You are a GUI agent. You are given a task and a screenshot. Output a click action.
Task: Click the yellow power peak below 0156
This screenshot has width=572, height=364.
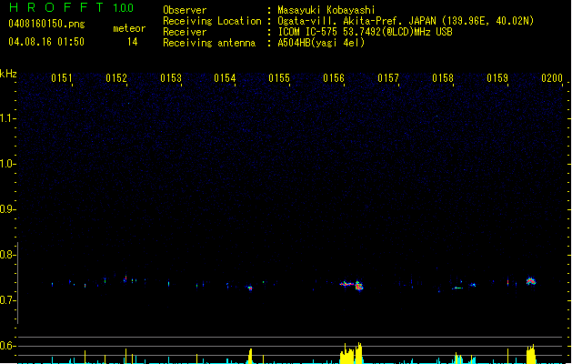pos(351,353)
